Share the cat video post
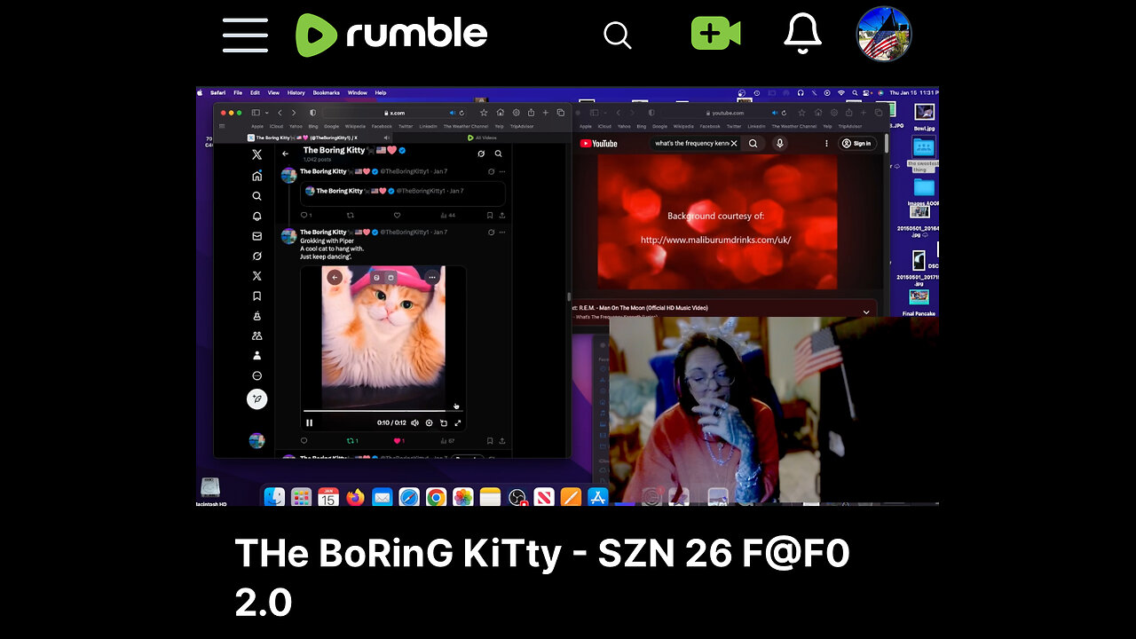 coord(502,440)
